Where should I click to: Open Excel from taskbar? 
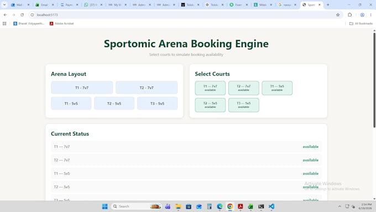250,206
